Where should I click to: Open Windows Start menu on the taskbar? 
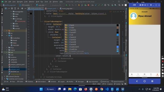coord(41,89)
